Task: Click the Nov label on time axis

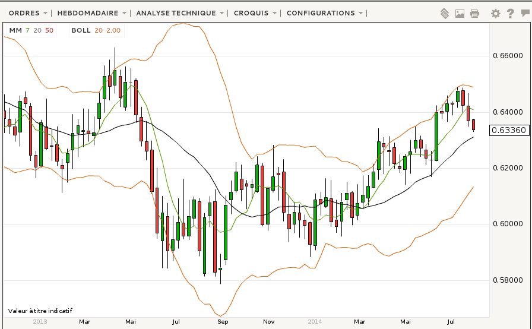Action: tap(269, 321)
